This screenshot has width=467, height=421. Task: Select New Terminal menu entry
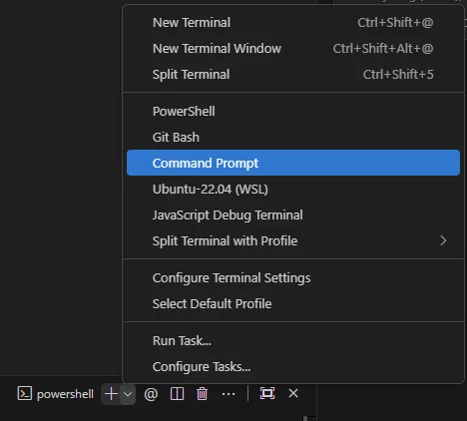[x=293, y=23]
